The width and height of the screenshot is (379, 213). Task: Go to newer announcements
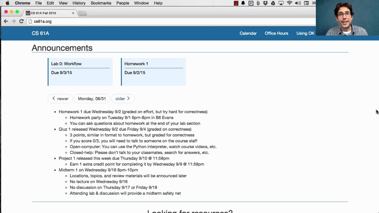(60, 99)
